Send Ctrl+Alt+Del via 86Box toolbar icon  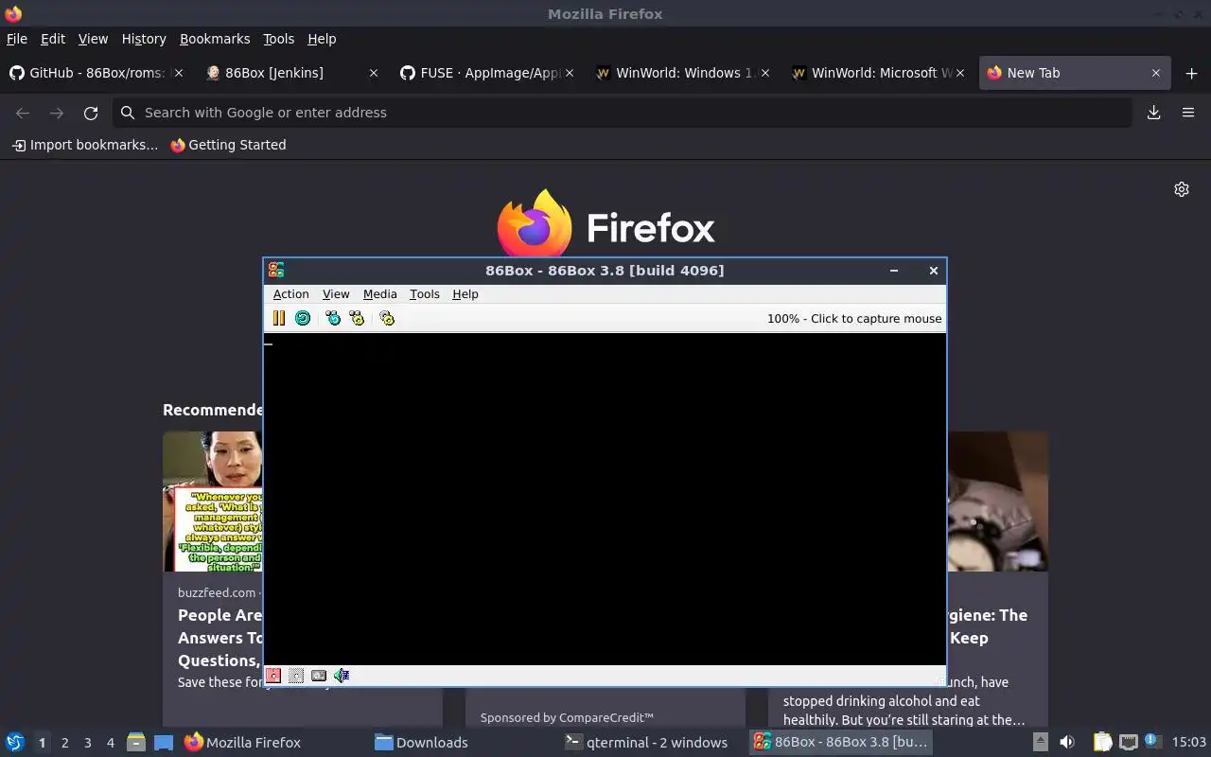[333, 319]
